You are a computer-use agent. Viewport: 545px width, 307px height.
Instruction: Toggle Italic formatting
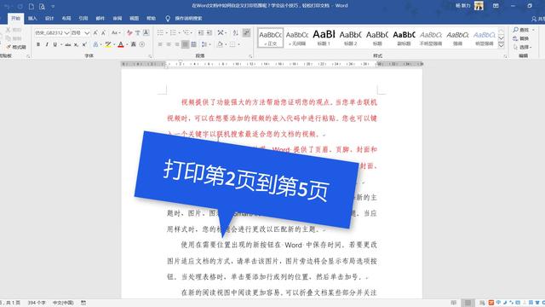47,44
